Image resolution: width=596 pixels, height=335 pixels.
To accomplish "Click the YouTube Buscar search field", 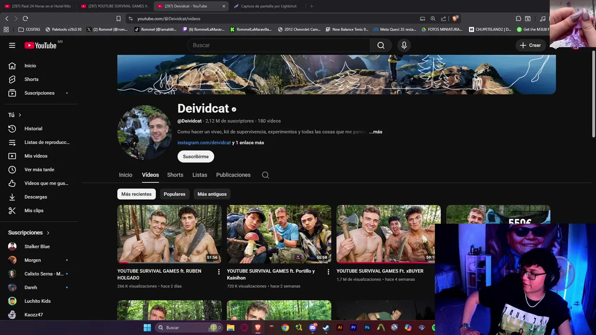I will click(278, 45).
